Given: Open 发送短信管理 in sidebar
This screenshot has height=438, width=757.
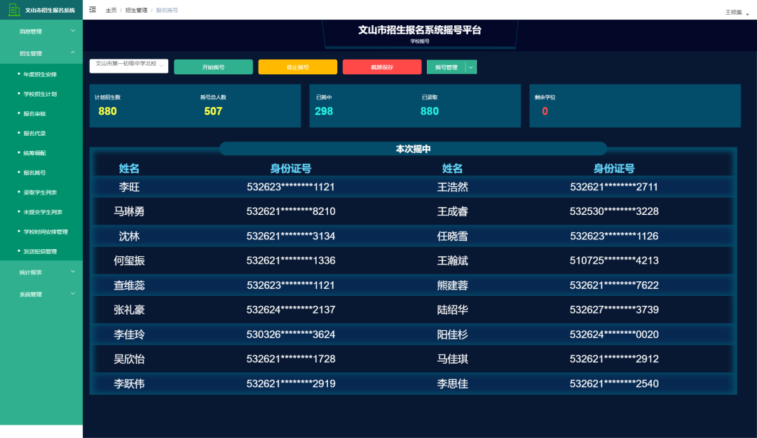Looking at the screenshot, I should [43, 251].
